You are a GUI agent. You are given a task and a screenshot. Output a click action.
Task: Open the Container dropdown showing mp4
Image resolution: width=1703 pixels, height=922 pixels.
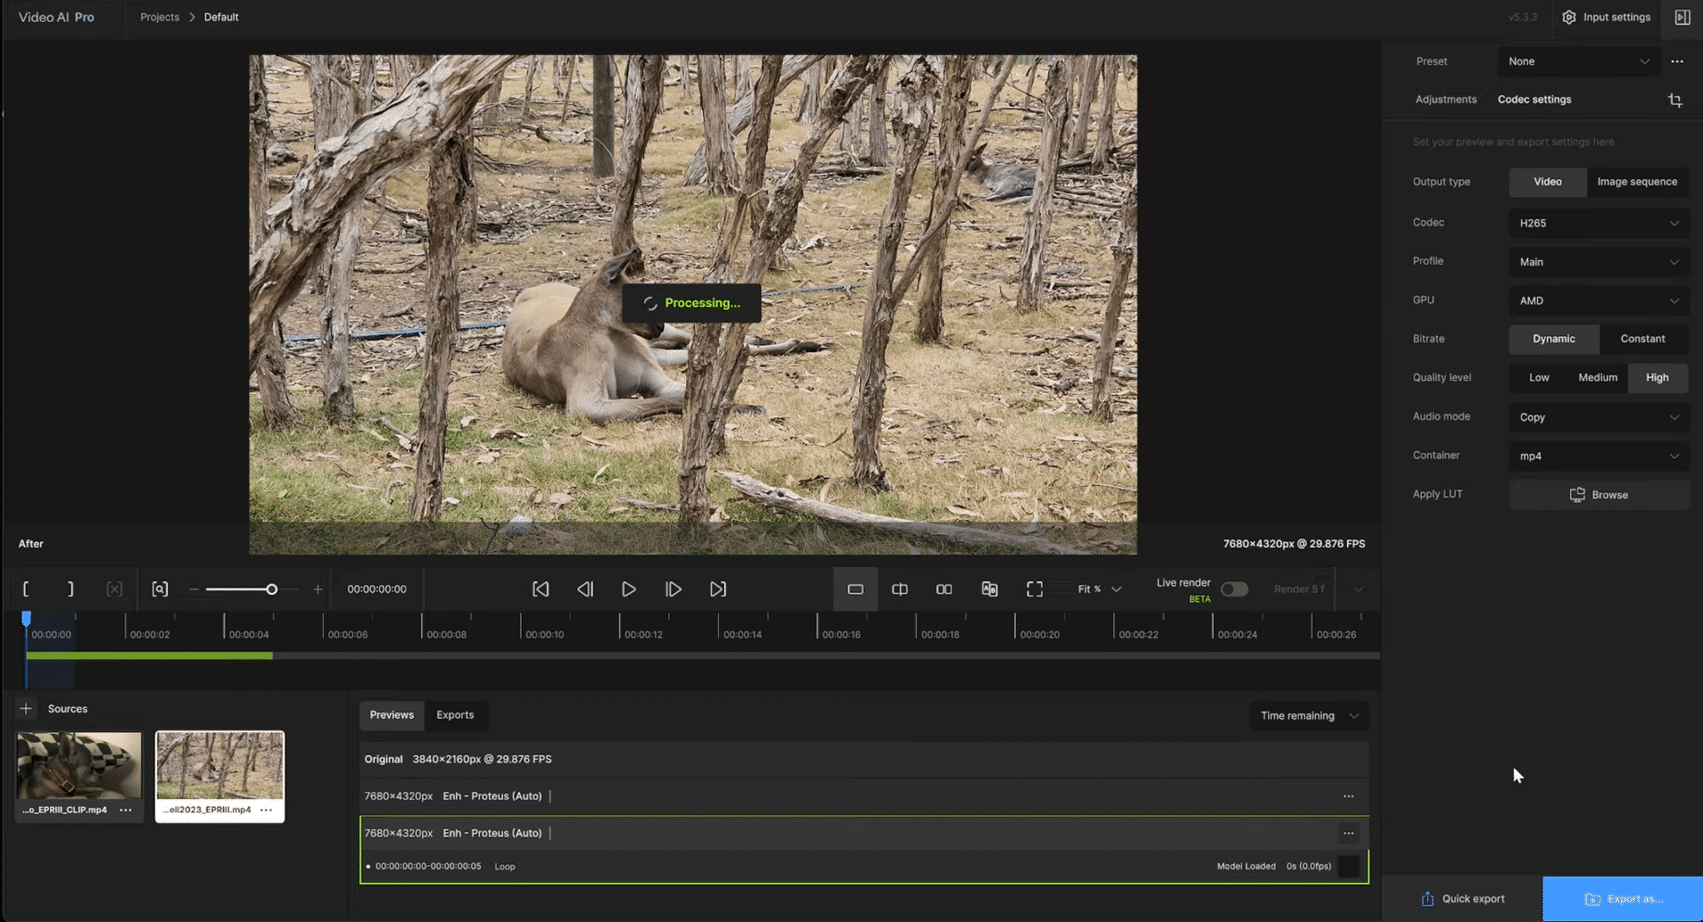tap(1598, 456)
